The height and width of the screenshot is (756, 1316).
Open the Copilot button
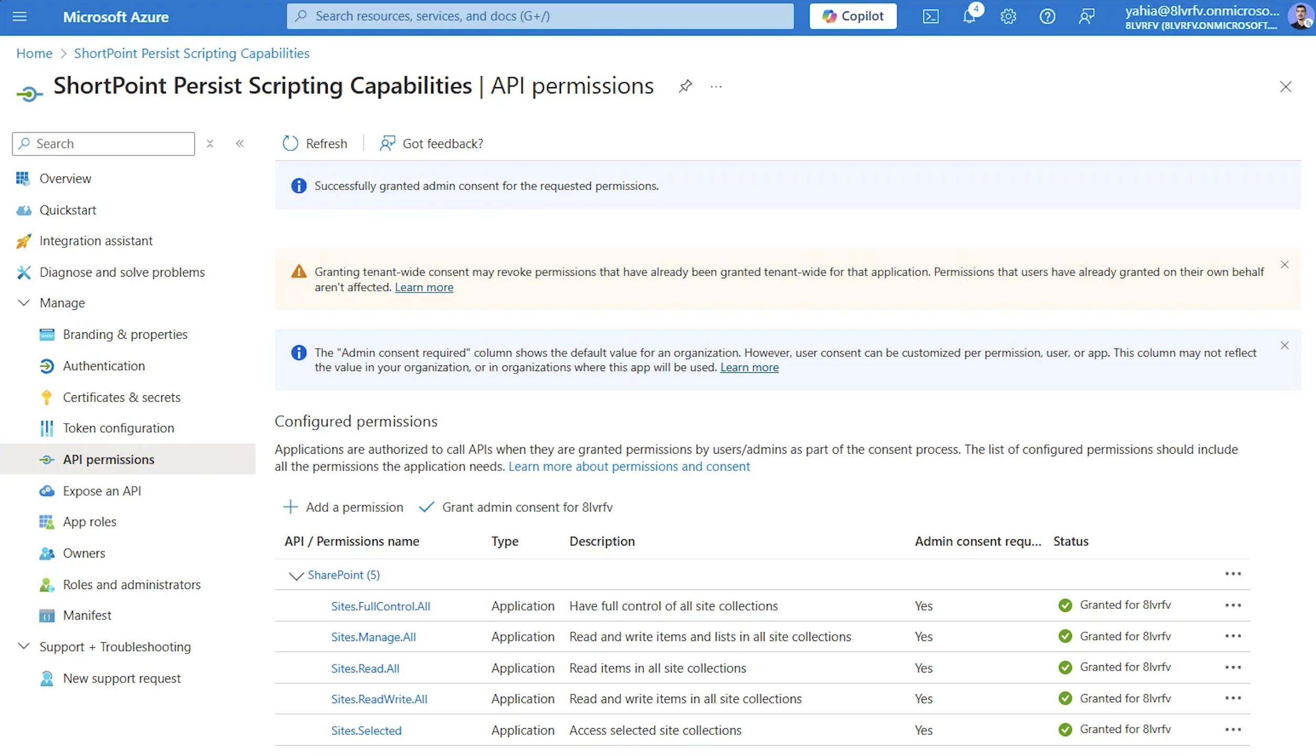(x=853, y=16)
